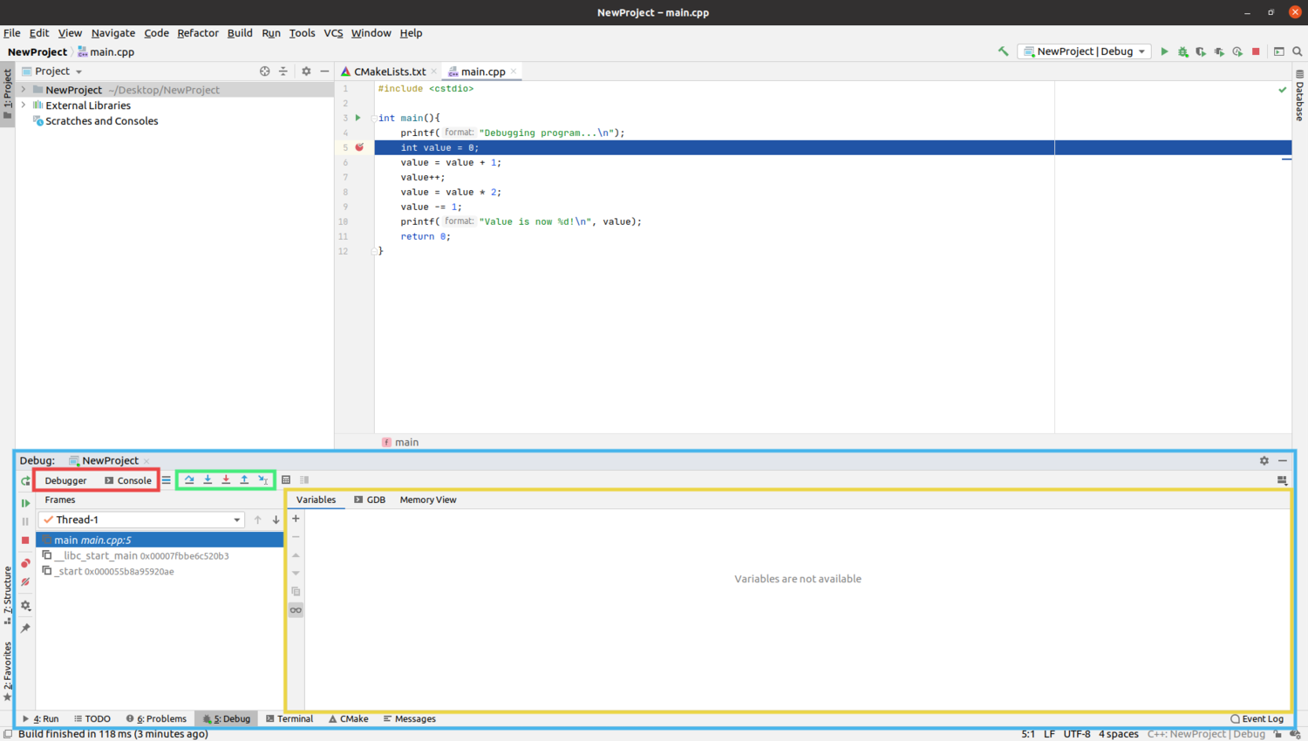Resume the program with the green play icon
1308x741 pixels.
25,503
